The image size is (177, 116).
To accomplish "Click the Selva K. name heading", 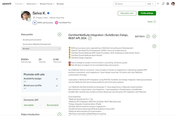I will pyautogui.click(x=39, y=13).
